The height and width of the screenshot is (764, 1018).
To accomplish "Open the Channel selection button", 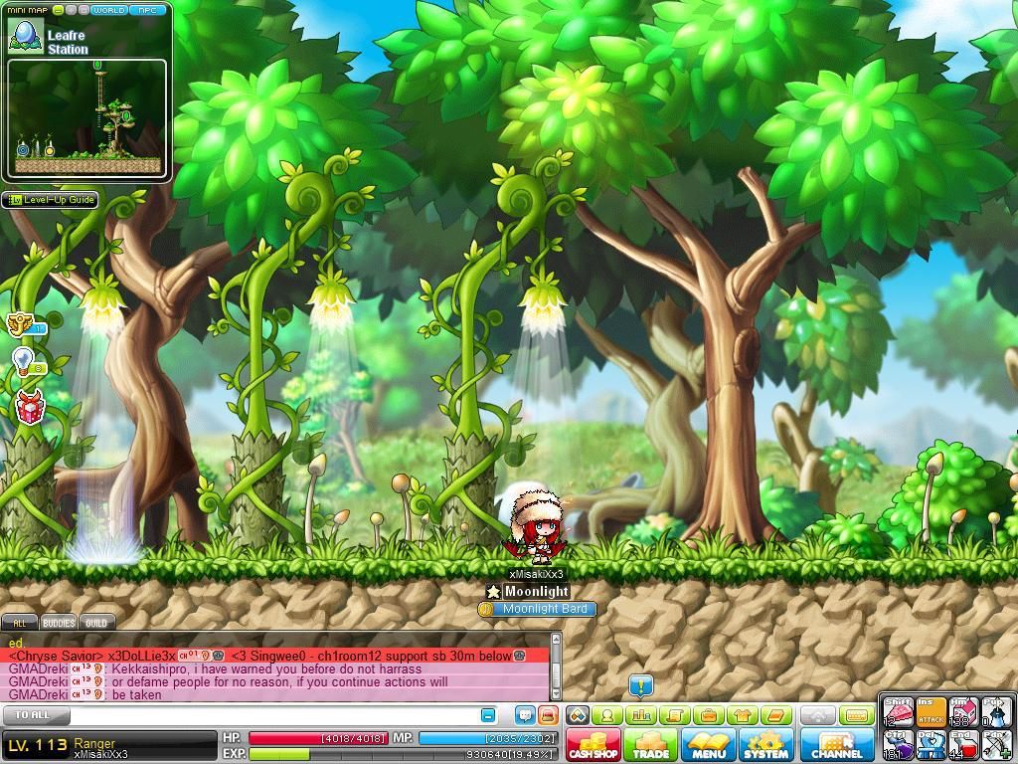I will tap(837, 745).
